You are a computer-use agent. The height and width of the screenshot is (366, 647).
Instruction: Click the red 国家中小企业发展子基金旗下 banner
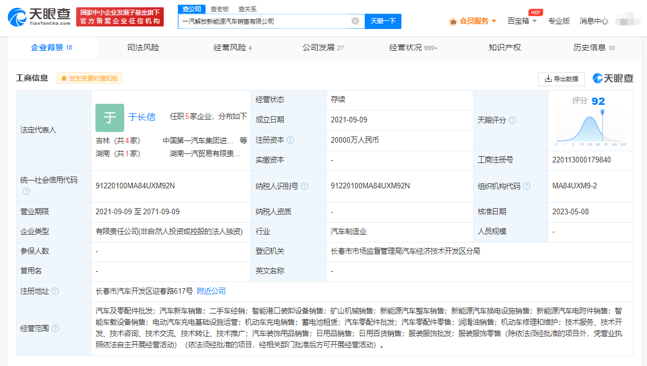(120, 17)
